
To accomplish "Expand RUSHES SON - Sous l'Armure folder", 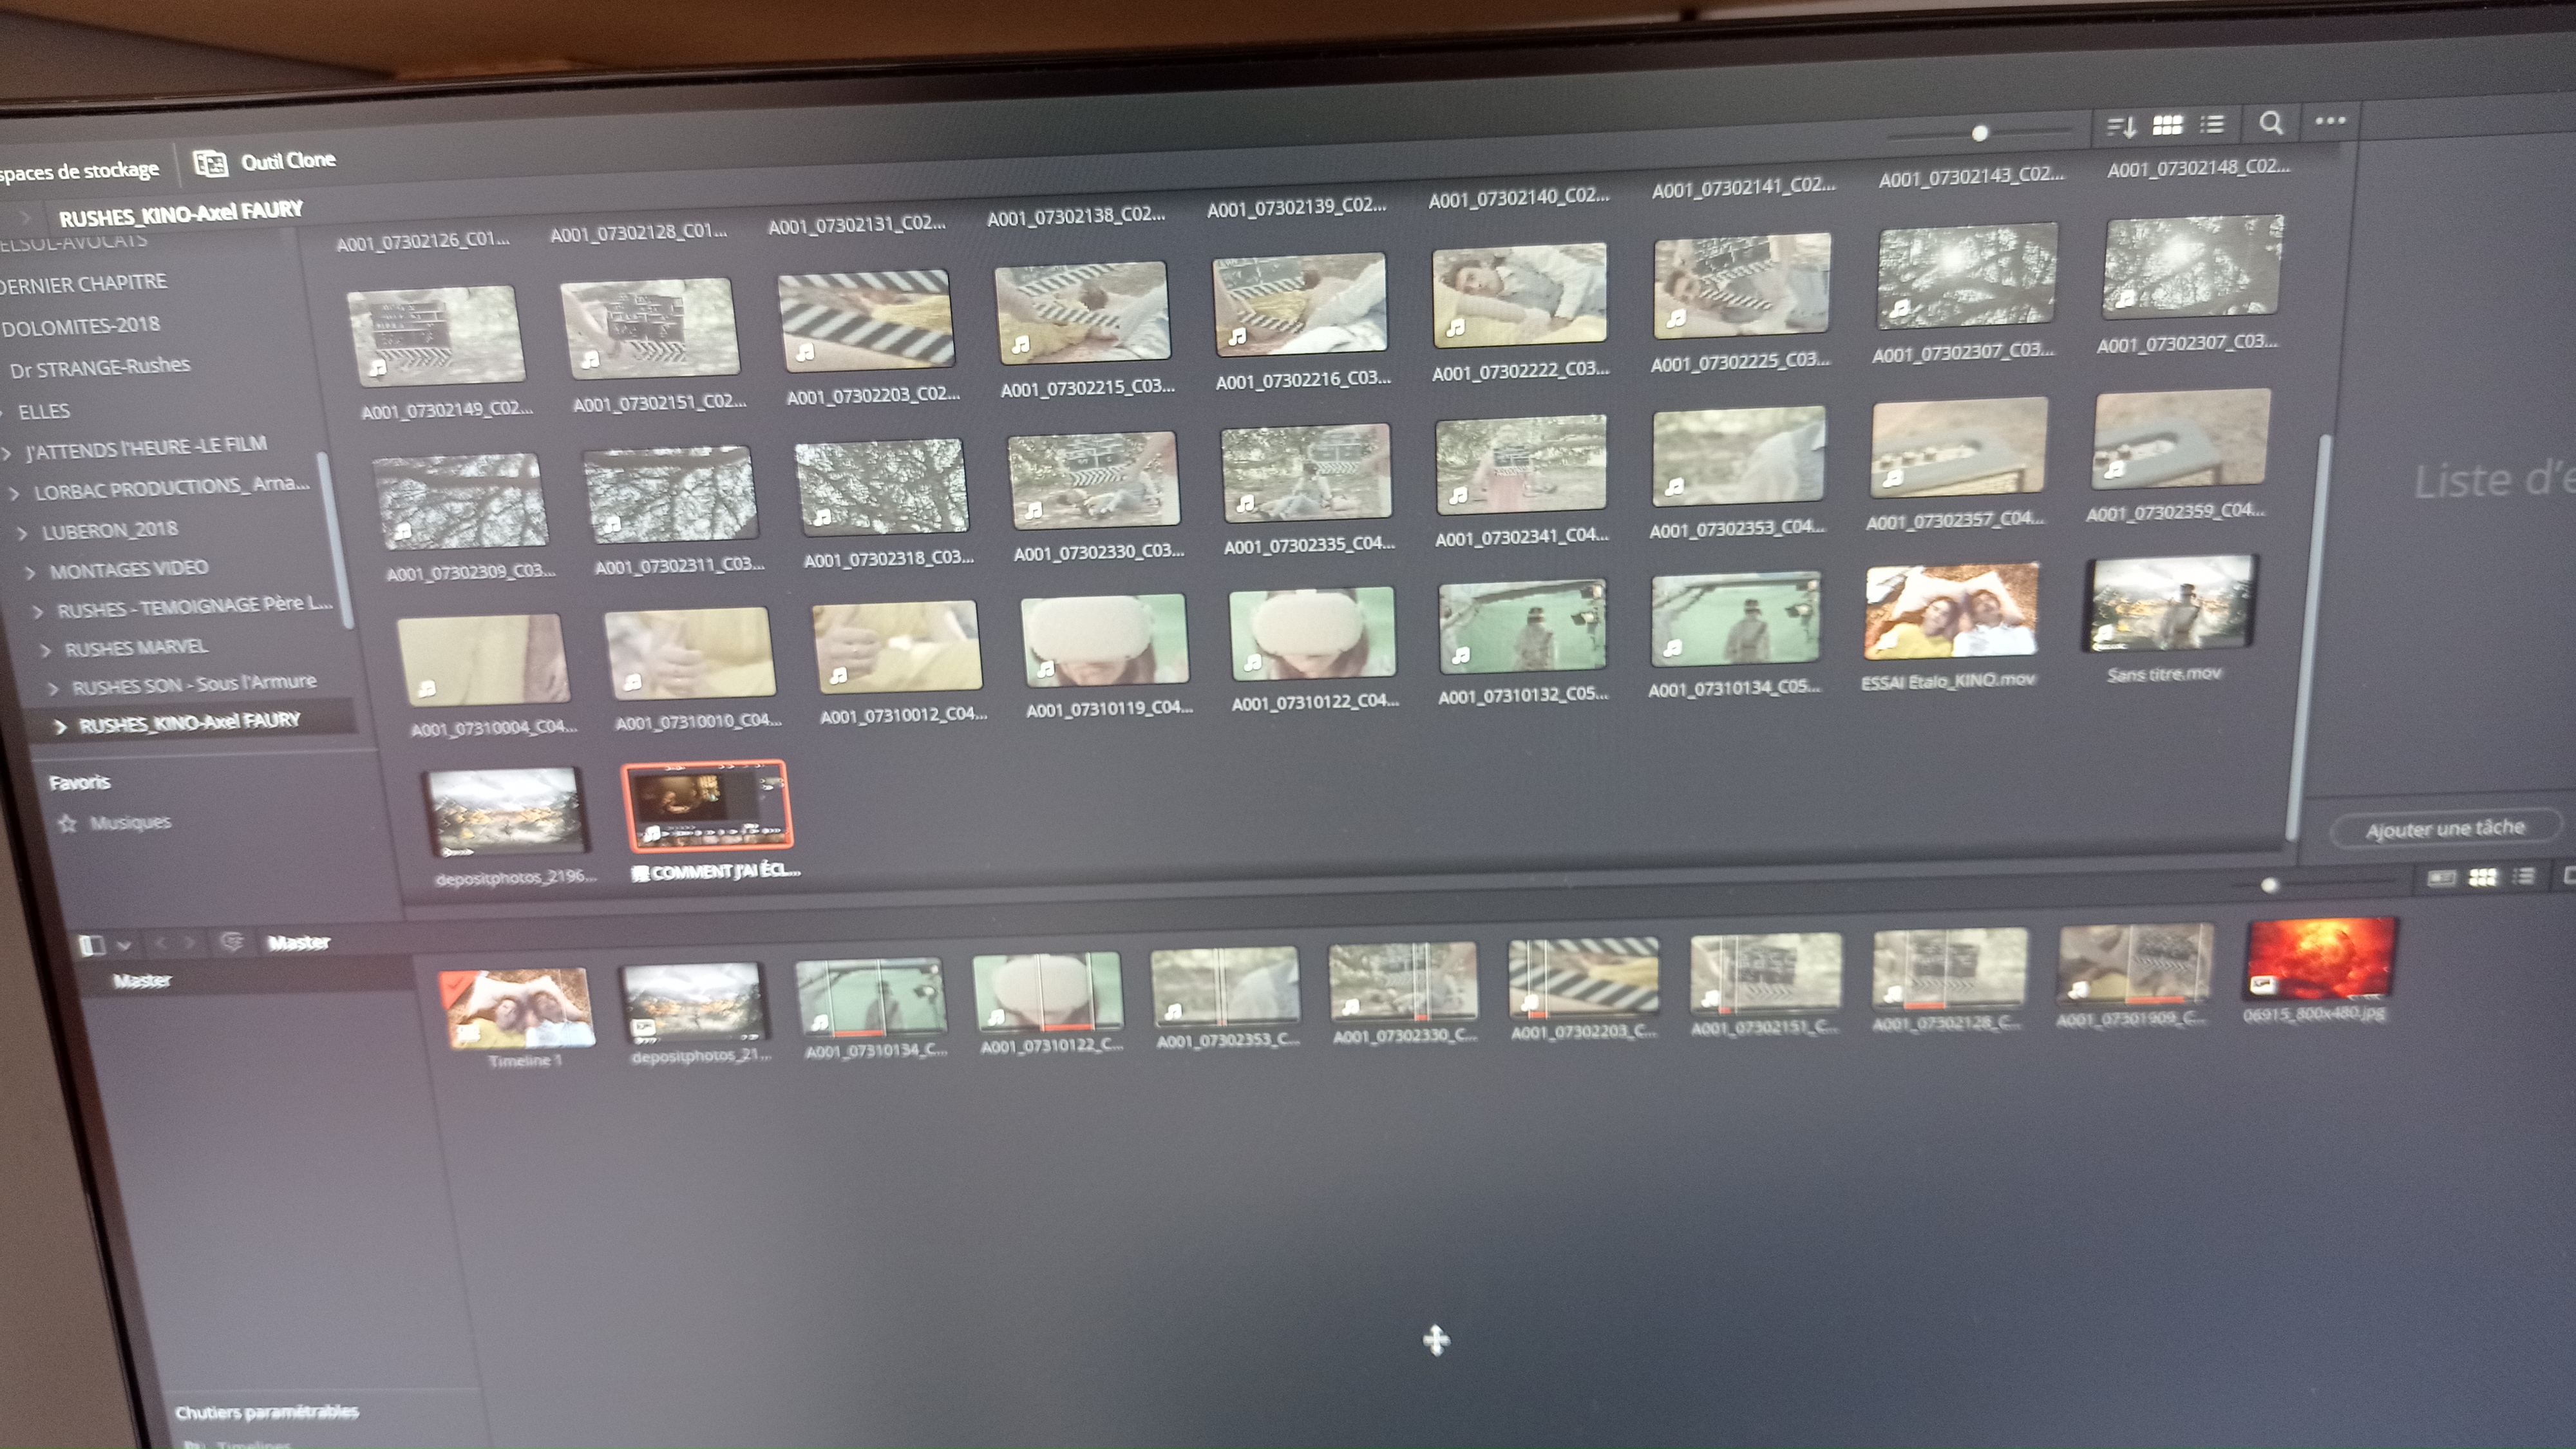I will click(x=54, y=688).
